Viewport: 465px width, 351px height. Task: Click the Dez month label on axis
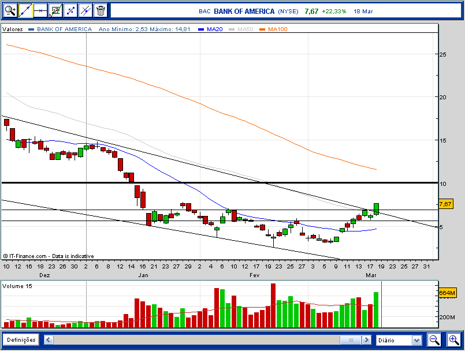pyautogui.click(x=44, y=275)
